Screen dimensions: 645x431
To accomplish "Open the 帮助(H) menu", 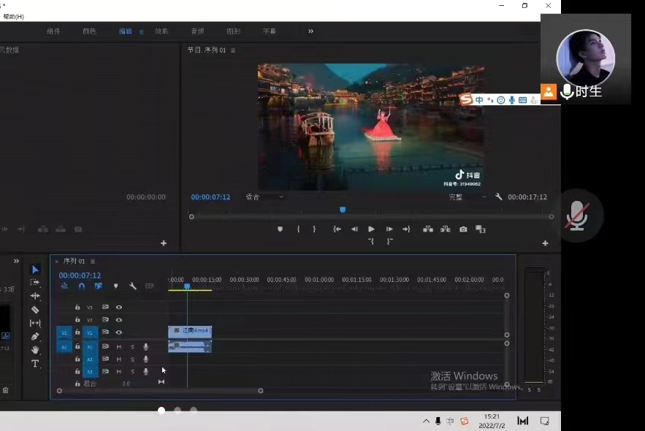I will pyautogui.click(x=13, y=16).
